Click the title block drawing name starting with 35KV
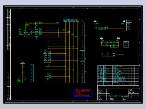The height and width of the screenshot is (109, 146). click(x=118, y=96)
